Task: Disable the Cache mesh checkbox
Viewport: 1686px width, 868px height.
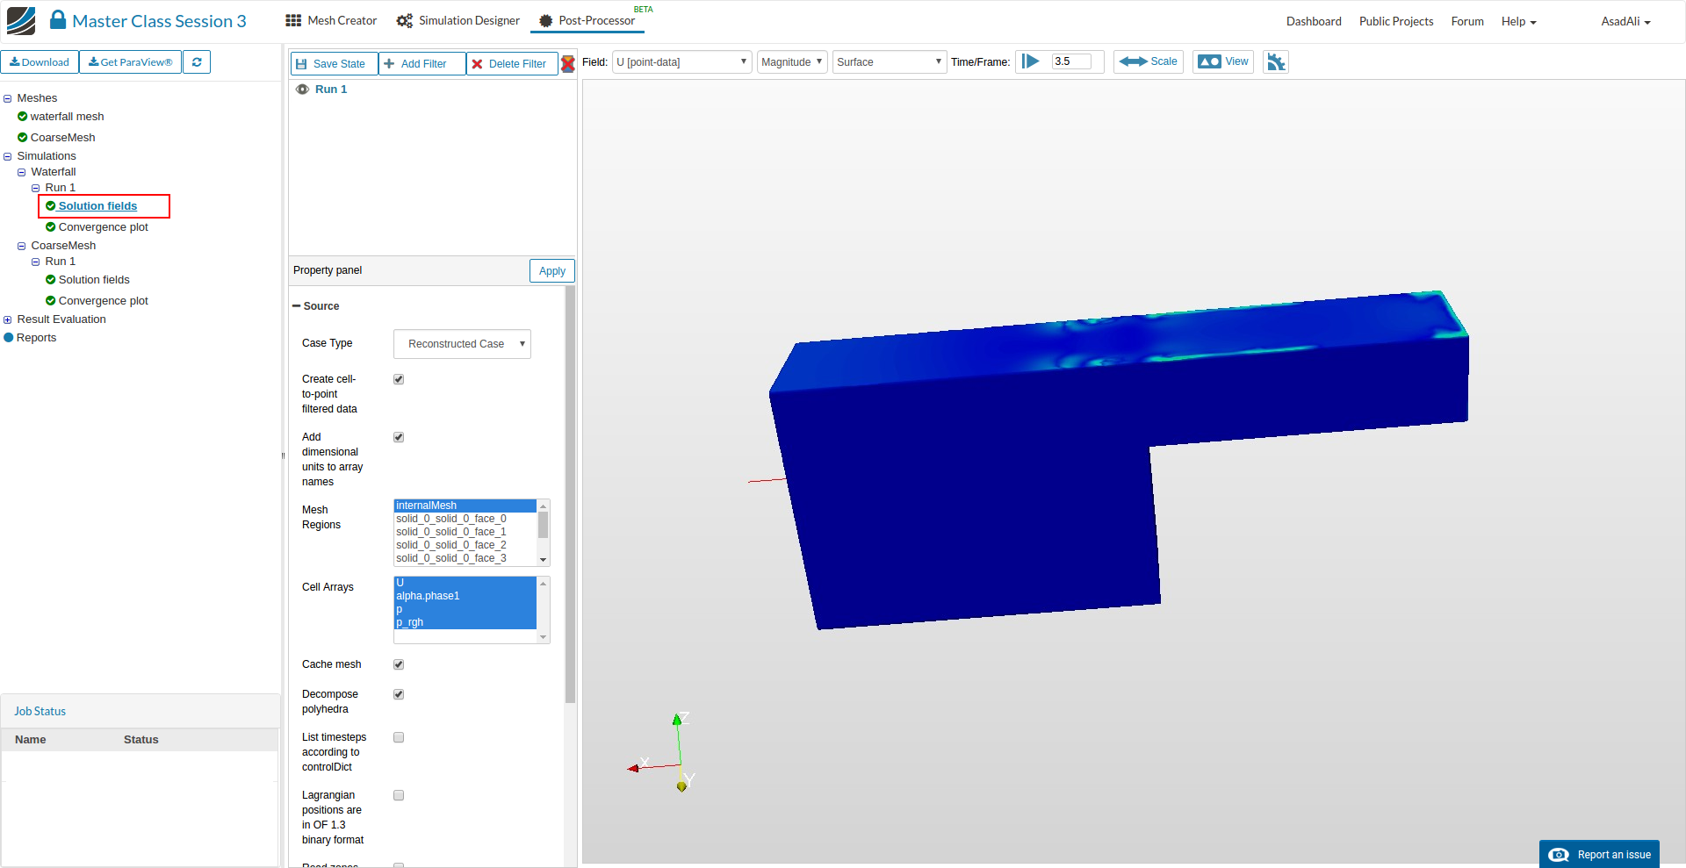Action: coord(399,664)
